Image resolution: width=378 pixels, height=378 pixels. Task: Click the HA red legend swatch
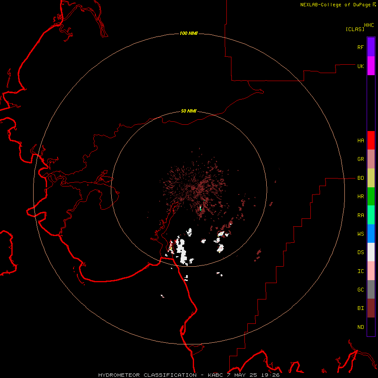371,140
